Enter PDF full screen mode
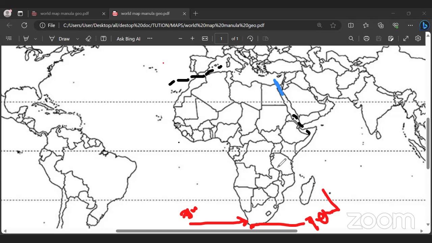This screenshot has height=243, width=432. pyautogui.click(x=406, y=38)
